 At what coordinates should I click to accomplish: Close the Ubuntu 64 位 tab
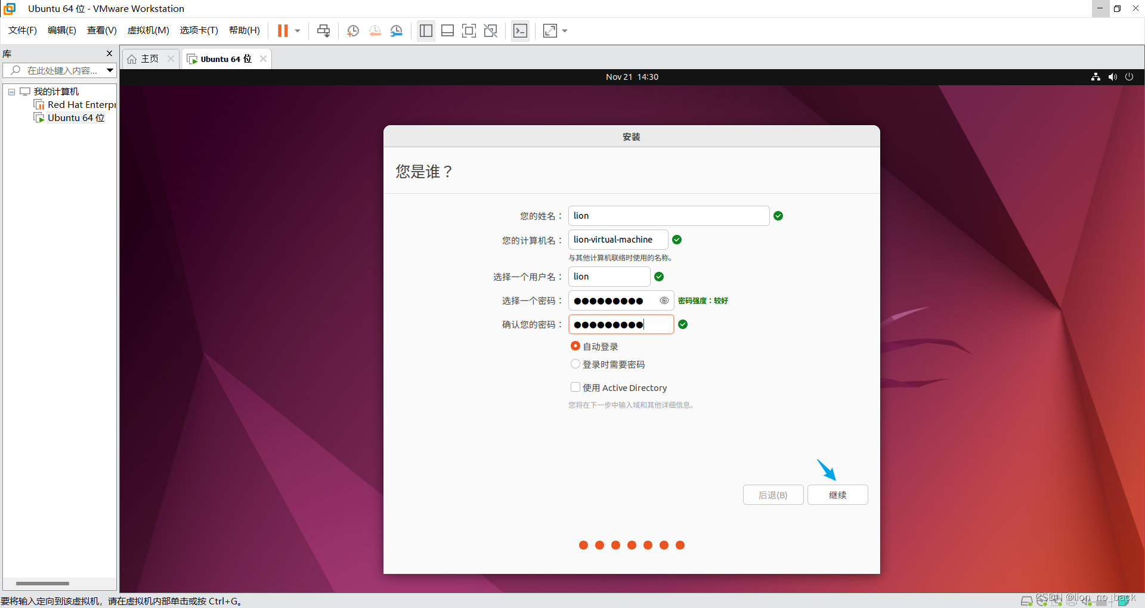(x=263, y=58)
